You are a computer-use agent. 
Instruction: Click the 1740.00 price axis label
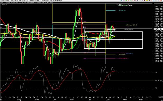point(159,61)
